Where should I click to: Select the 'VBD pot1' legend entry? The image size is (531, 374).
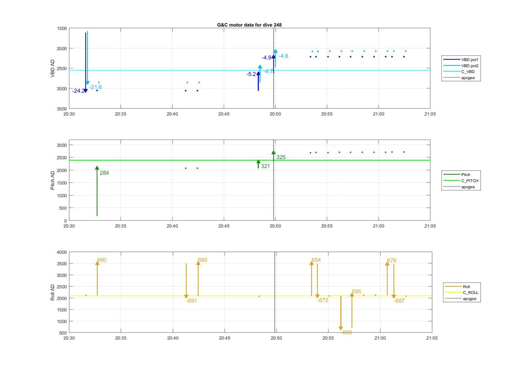461,60
